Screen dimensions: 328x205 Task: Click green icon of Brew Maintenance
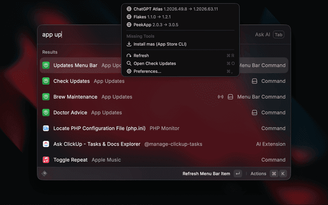pyautogui.click(x=46, y=97)
